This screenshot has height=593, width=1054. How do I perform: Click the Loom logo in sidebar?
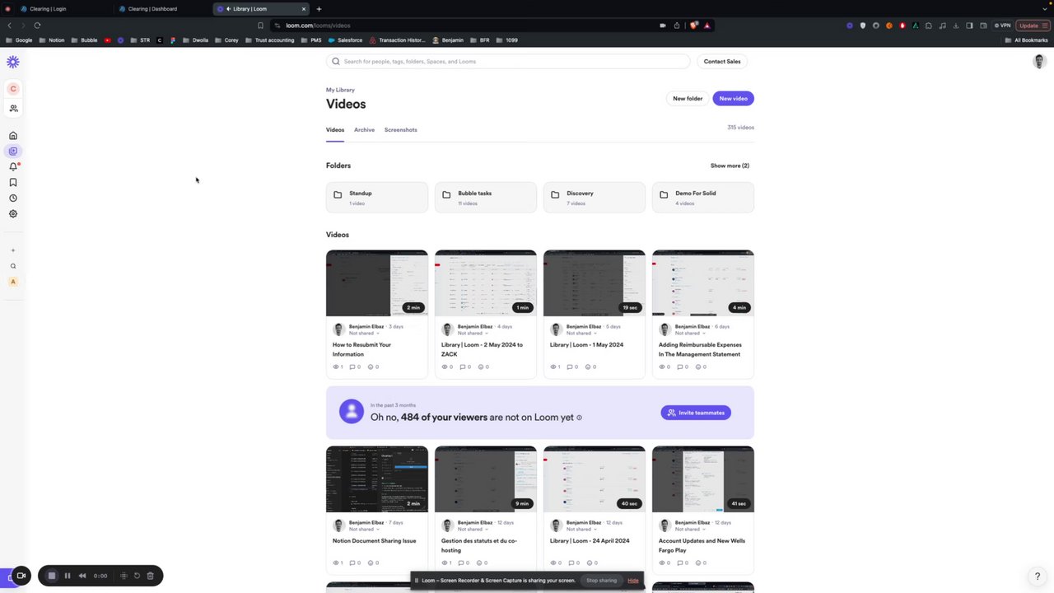pyautogui.click(x=13, y=62)
